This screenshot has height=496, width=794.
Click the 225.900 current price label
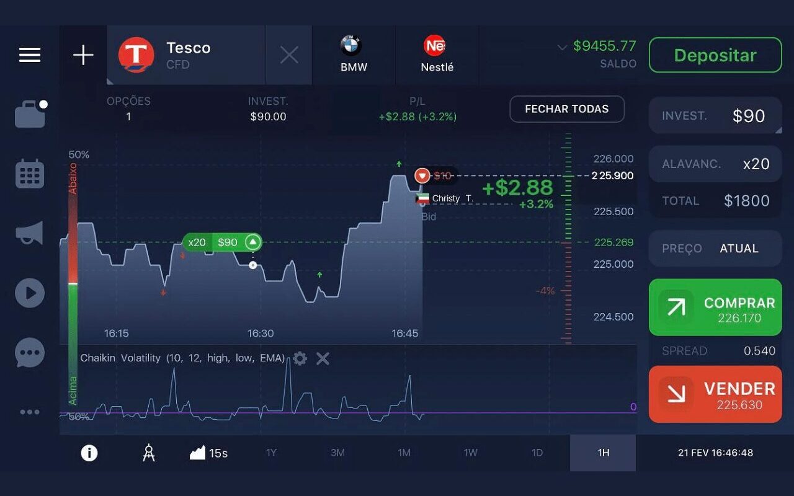613,175
